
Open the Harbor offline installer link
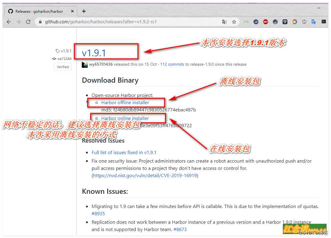[x=125, y=102]
